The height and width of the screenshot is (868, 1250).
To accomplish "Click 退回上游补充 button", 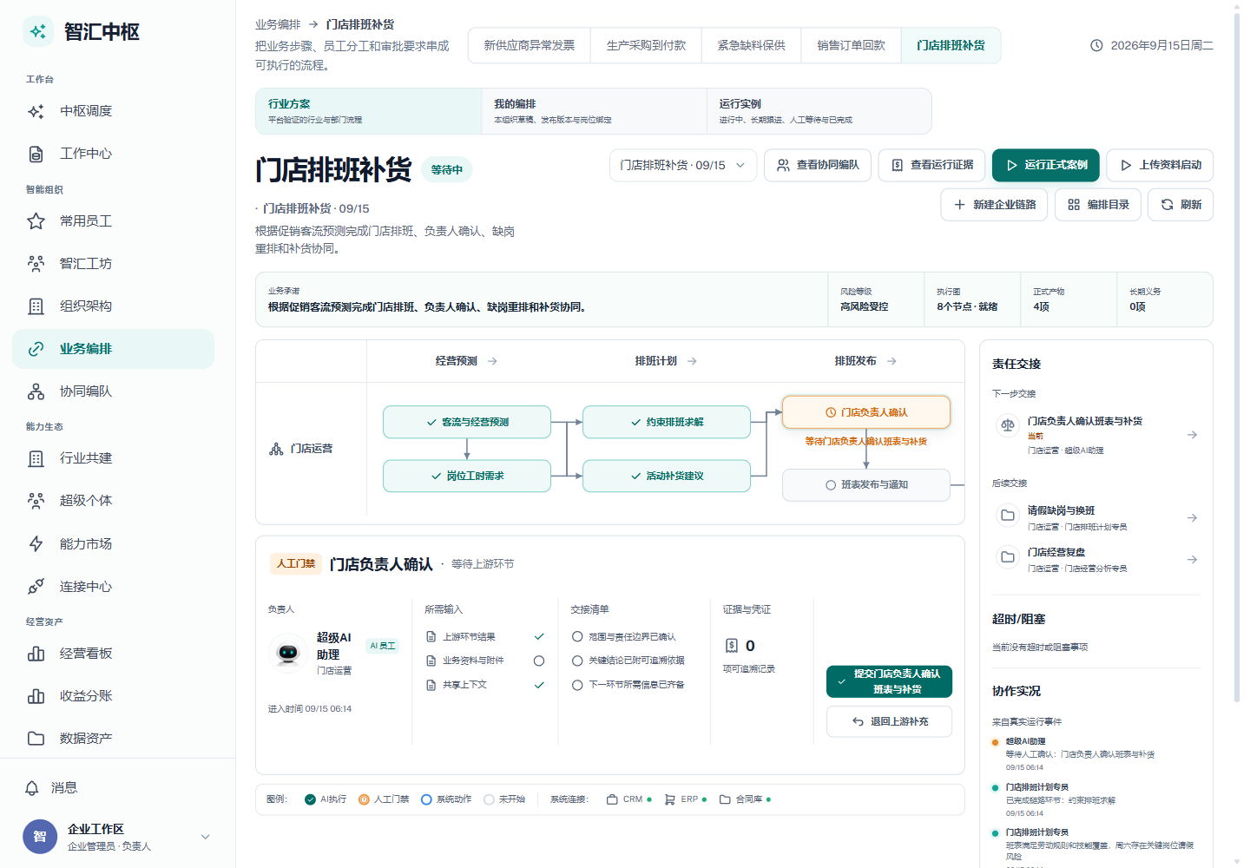I will click(x=889, y=721).
